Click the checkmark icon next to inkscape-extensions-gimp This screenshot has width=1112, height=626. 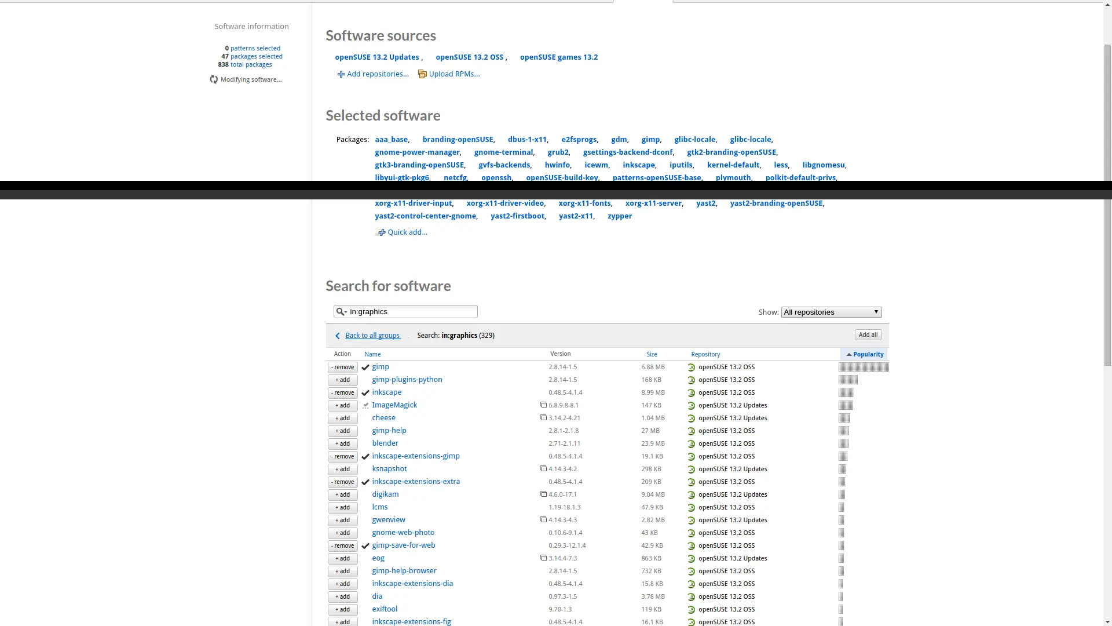[x=365, y=457]
